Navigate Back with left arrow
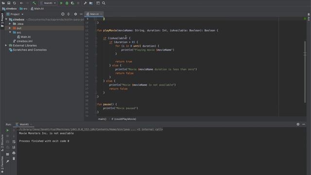 [21, 3]
